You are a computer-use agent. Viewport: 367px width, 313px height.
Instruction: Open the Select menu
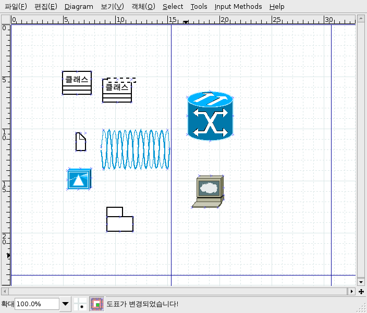(x=173, y=7)
